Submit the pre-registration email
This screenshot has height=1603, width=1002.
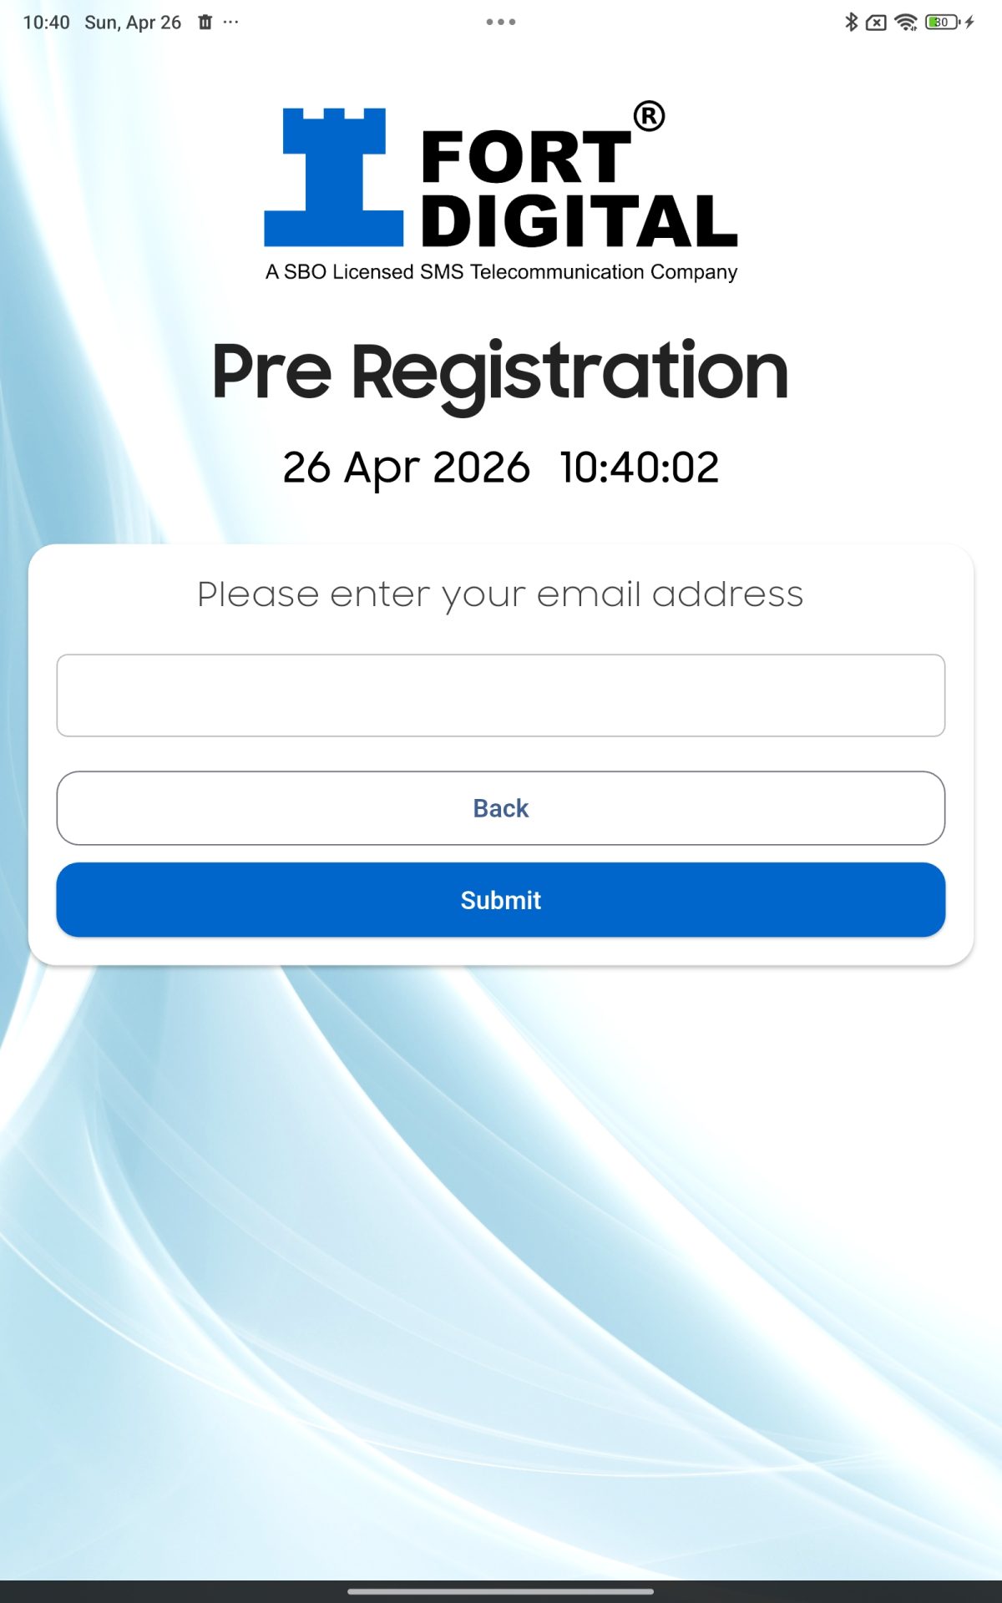501,900
